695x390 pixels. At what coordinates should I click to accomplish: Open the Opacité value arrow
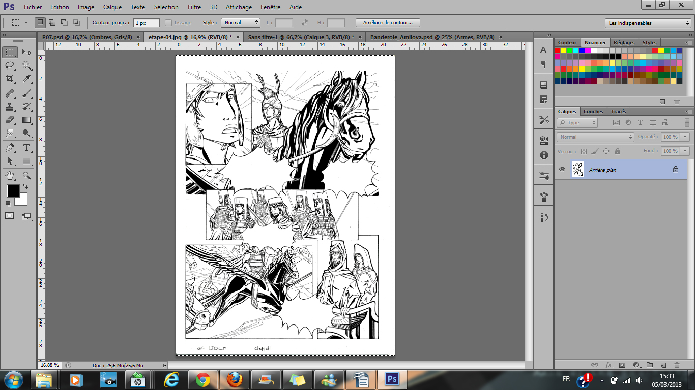point(685,137)
